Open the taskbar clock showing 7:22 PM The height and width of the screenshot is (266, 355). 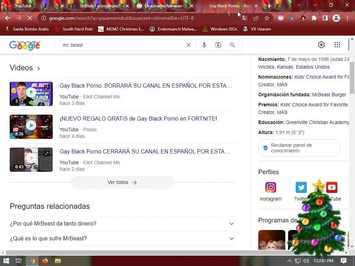pos(323,261)
